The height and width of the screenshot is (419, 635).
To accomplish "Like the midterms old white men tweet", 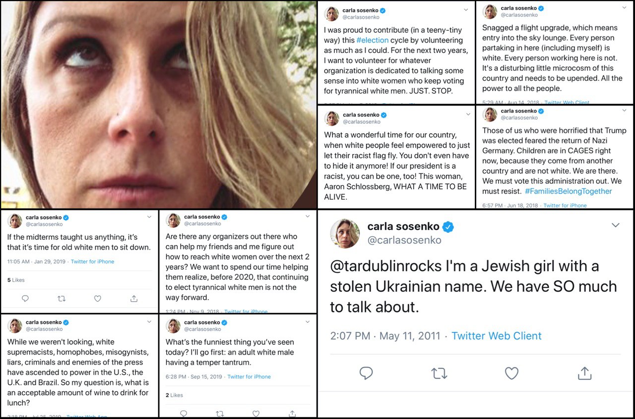I will point(98,299).
